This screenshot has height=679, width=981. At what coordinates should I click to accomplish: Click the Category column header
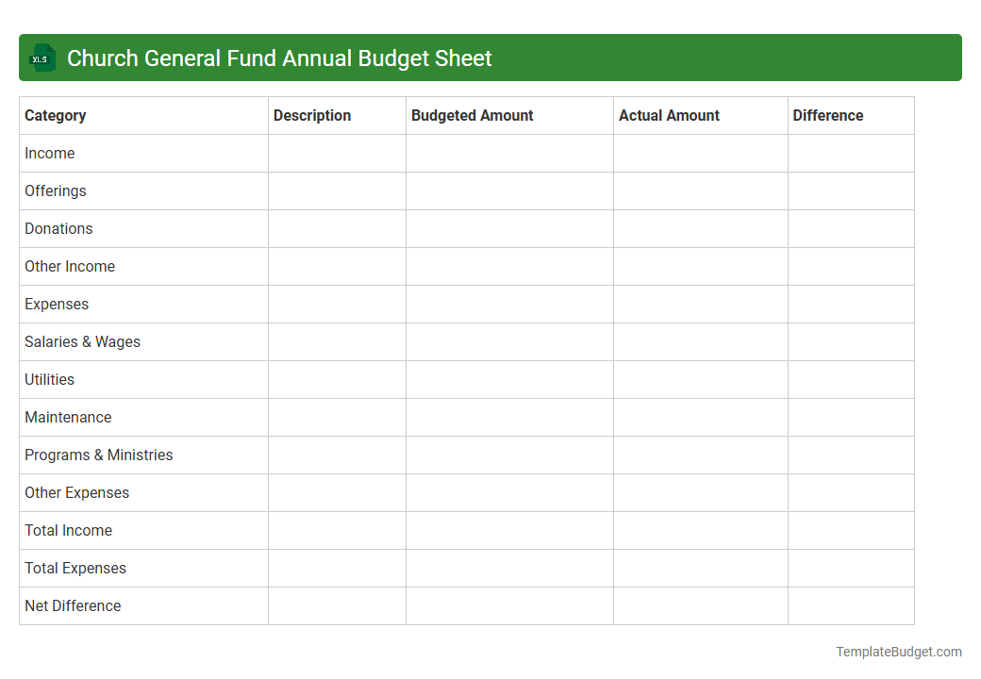55,115
